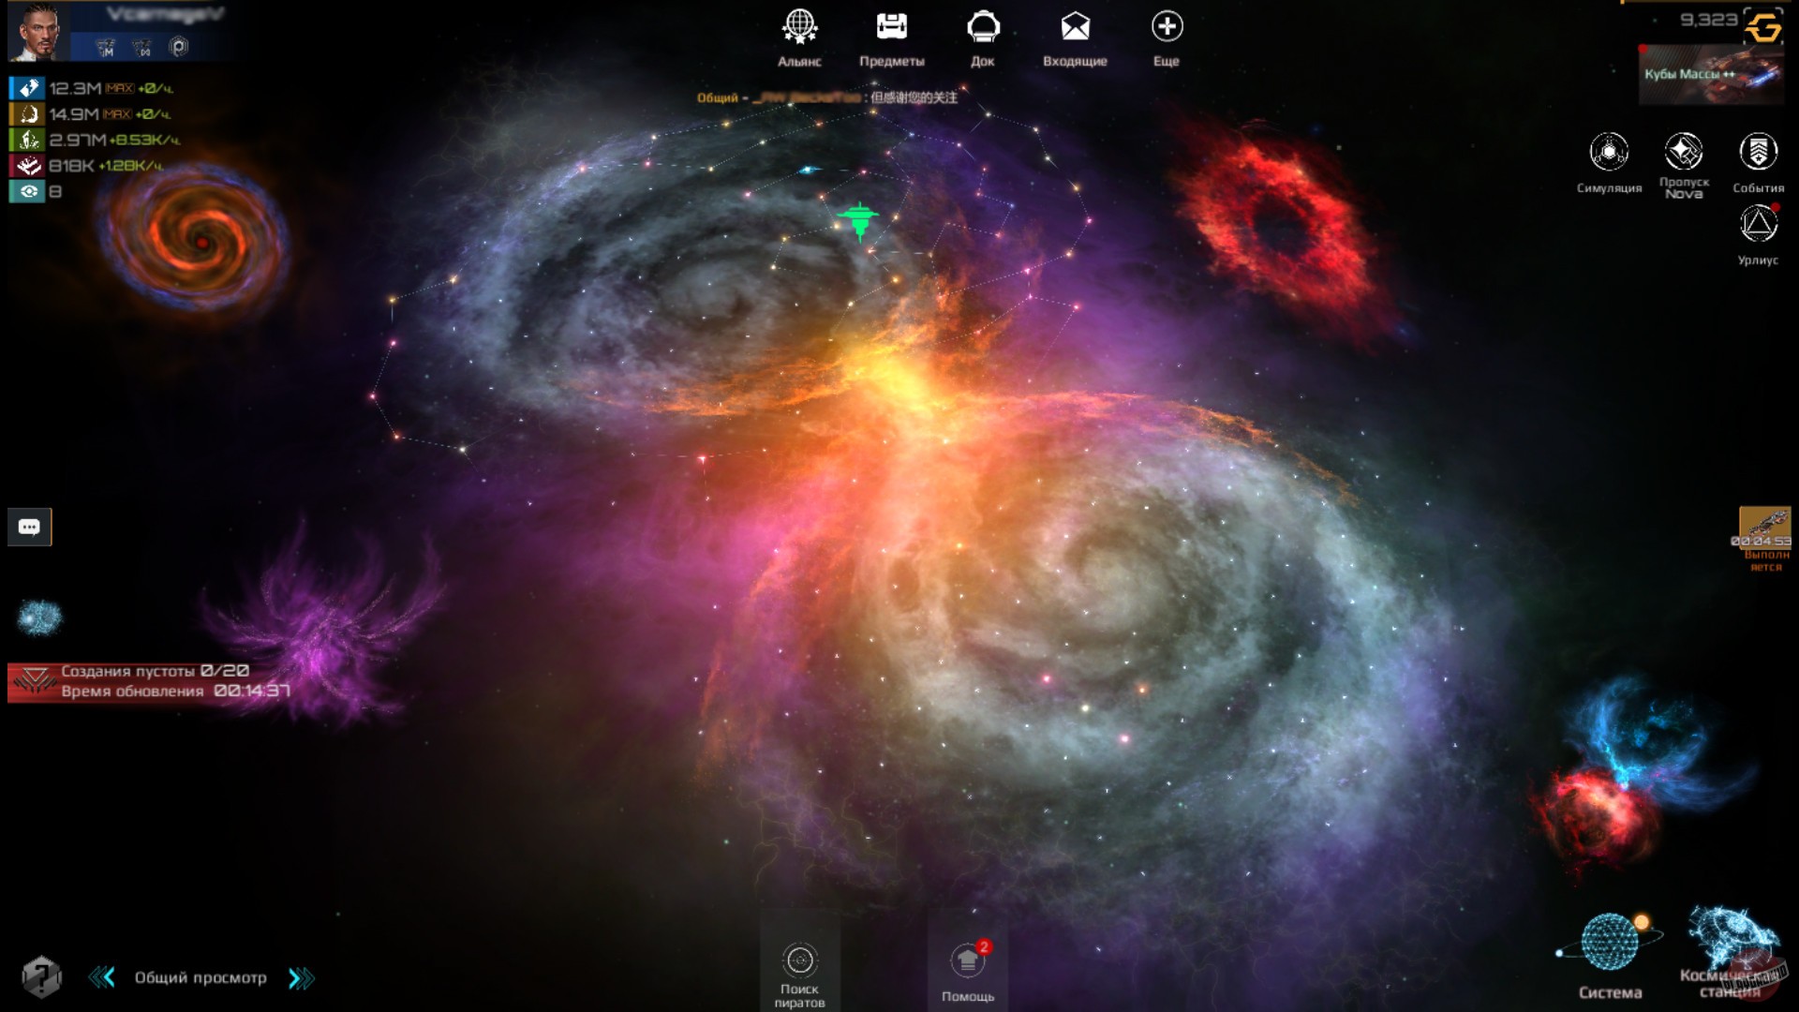
Task: Open the chat bubble panel
Action: [x=29, y=527]
